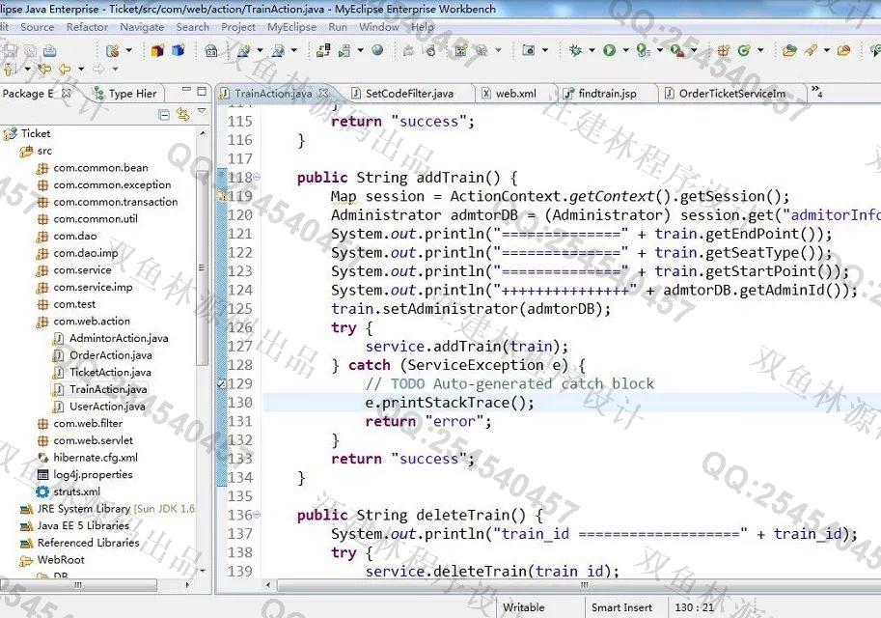This screenshot has width=881, height=618.
Task: Toggle Link with Editor in Package Explorer
Action: 182,114
